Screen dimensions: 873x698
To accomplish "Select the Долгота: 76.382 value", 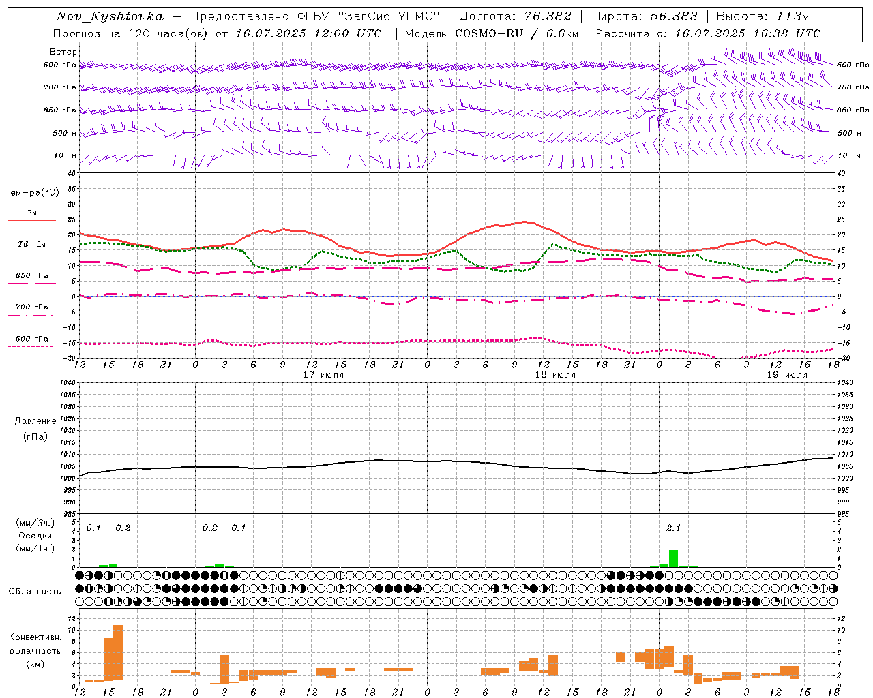I will point(515,16).
